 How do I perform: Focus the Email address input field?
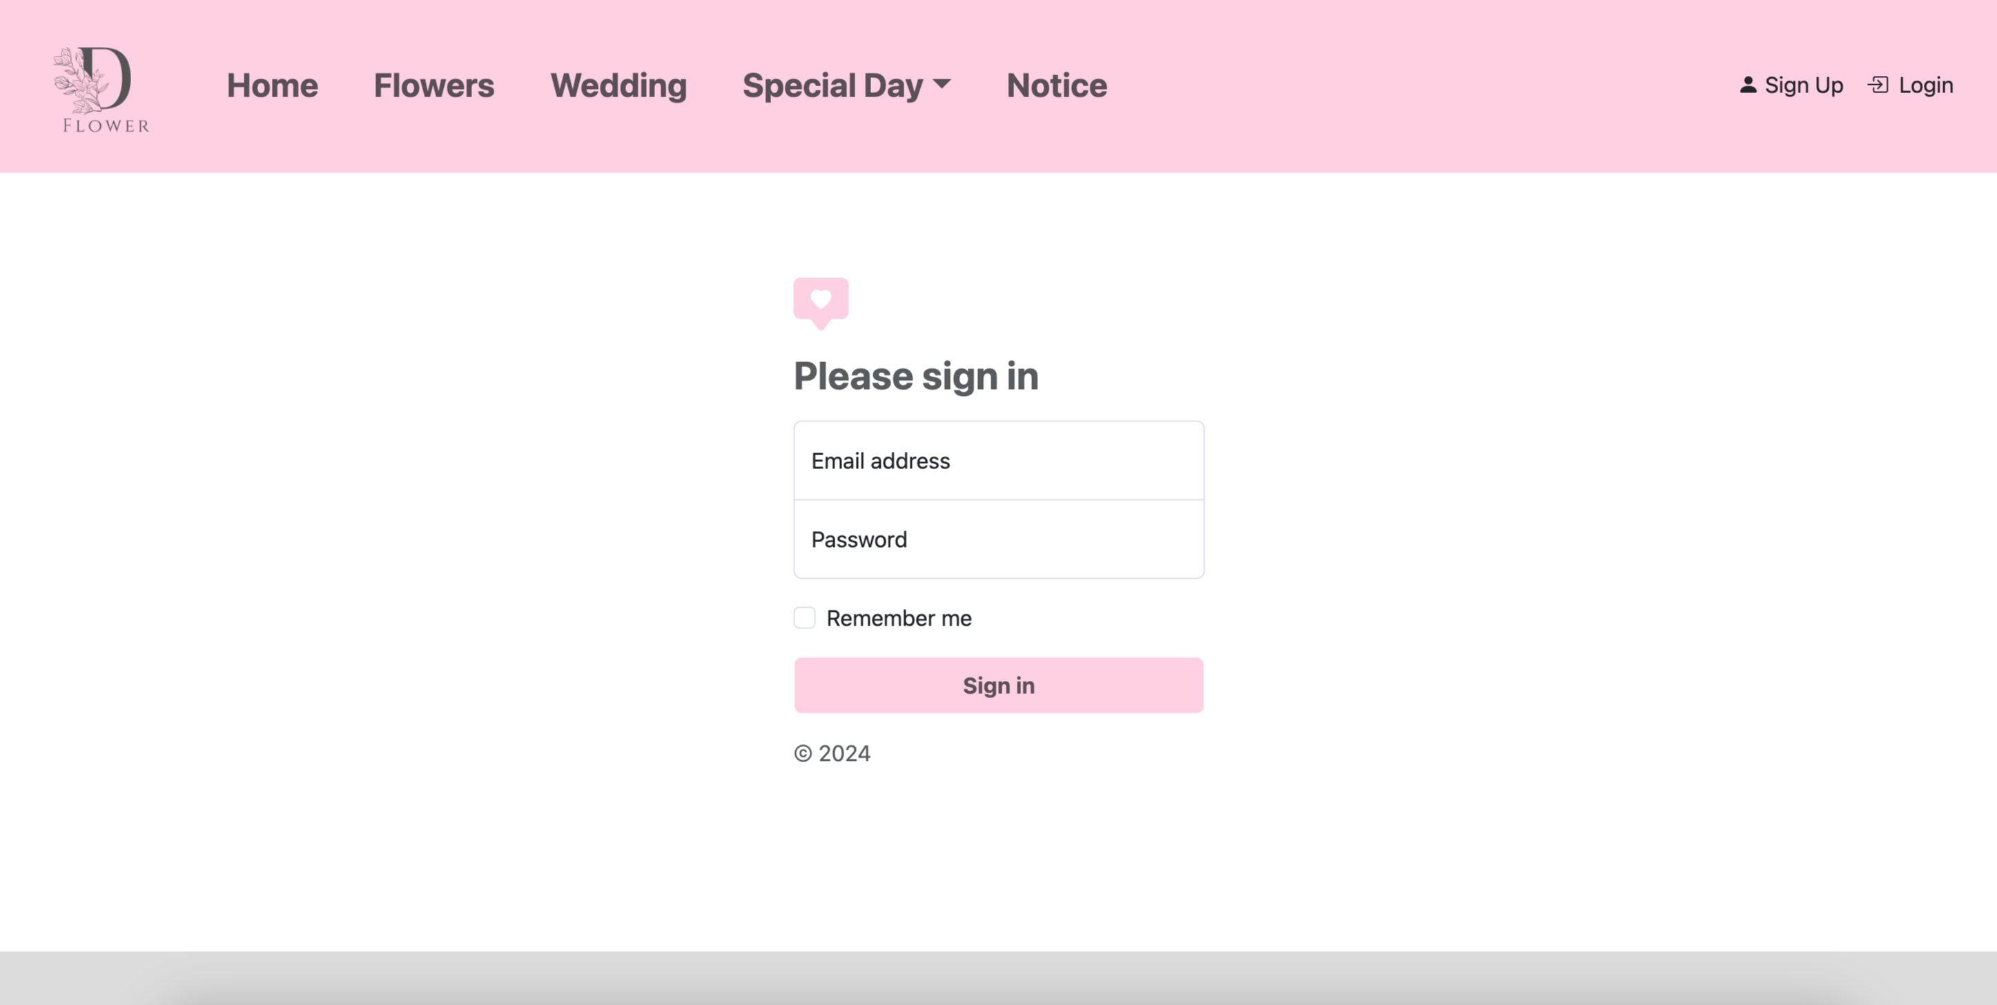pyautogui.click(x=998, y=460)
